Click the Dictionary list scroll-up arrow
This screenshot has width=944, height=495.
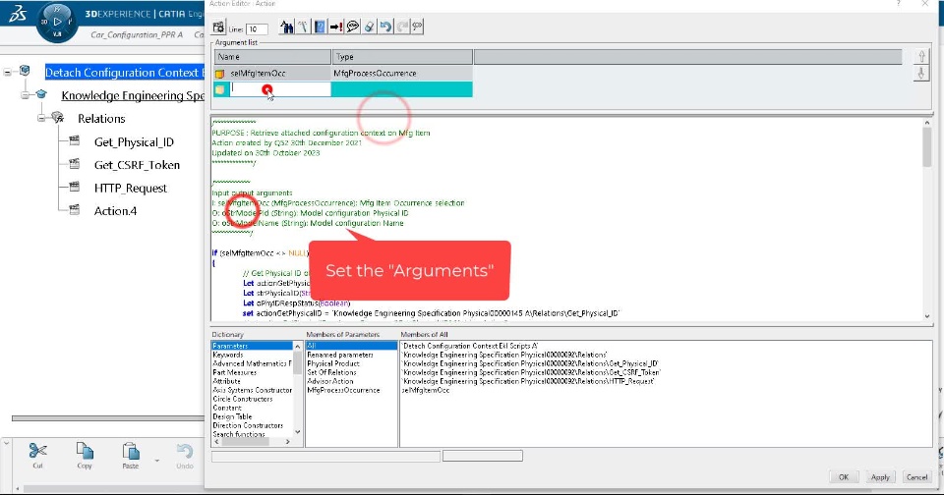click(x=297, y=346)
